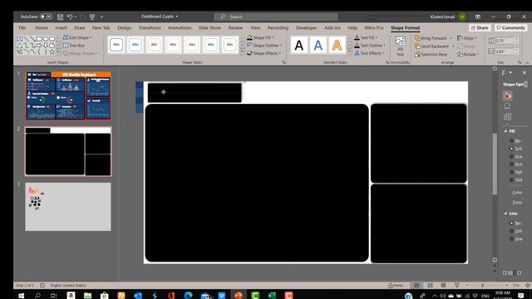Select the Pattern fill radio option

pos(512,172)
